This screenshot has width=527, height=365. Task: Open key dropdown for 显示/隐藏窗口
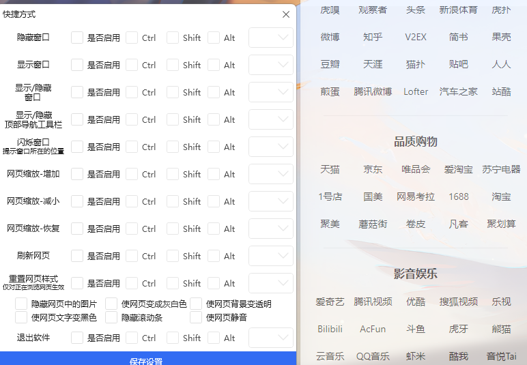[x=271, y=92]
